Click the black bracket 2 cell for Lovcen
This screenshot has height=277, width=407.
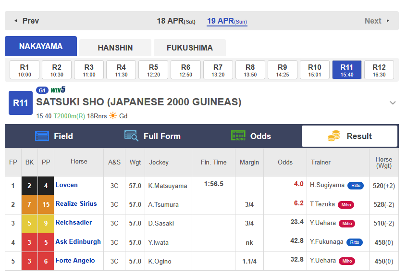tap(29, 186)
